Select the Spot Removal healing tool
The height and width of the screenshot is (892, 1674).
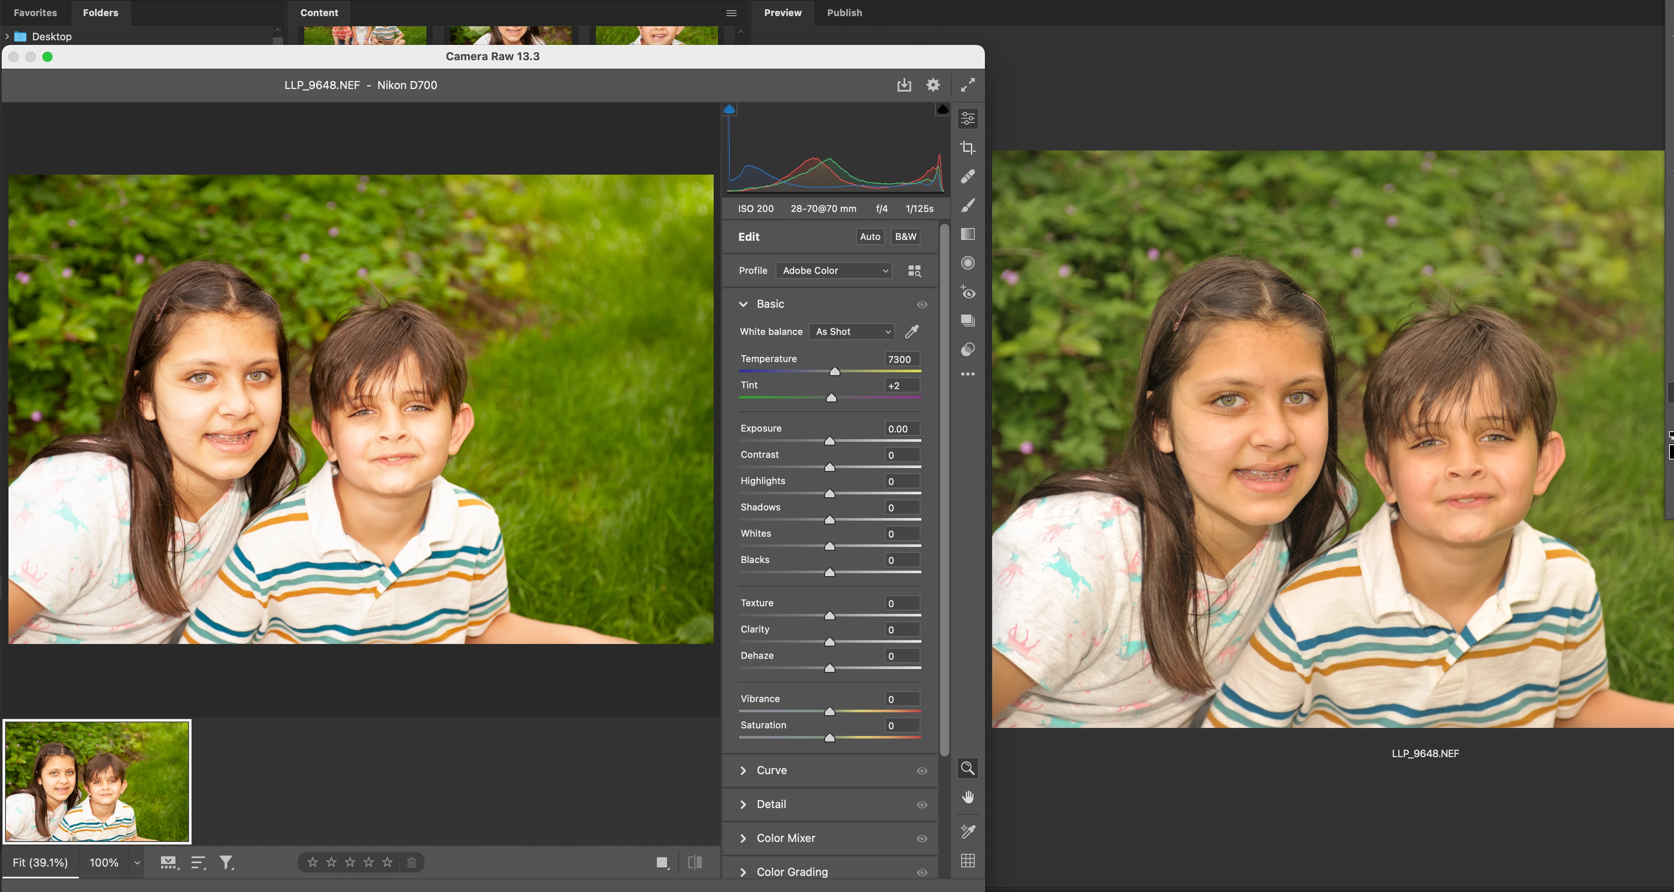[x=968, y=176]
